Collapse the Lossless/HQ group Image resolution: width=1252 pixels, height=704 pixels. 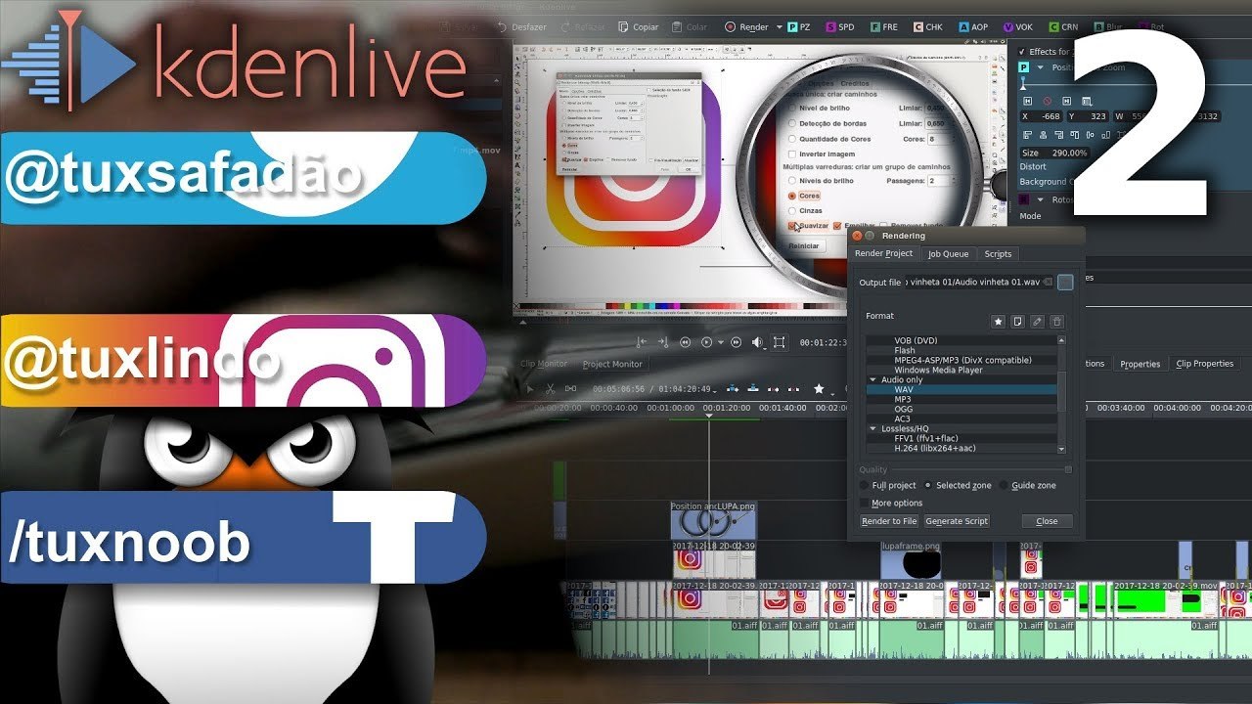873,428
